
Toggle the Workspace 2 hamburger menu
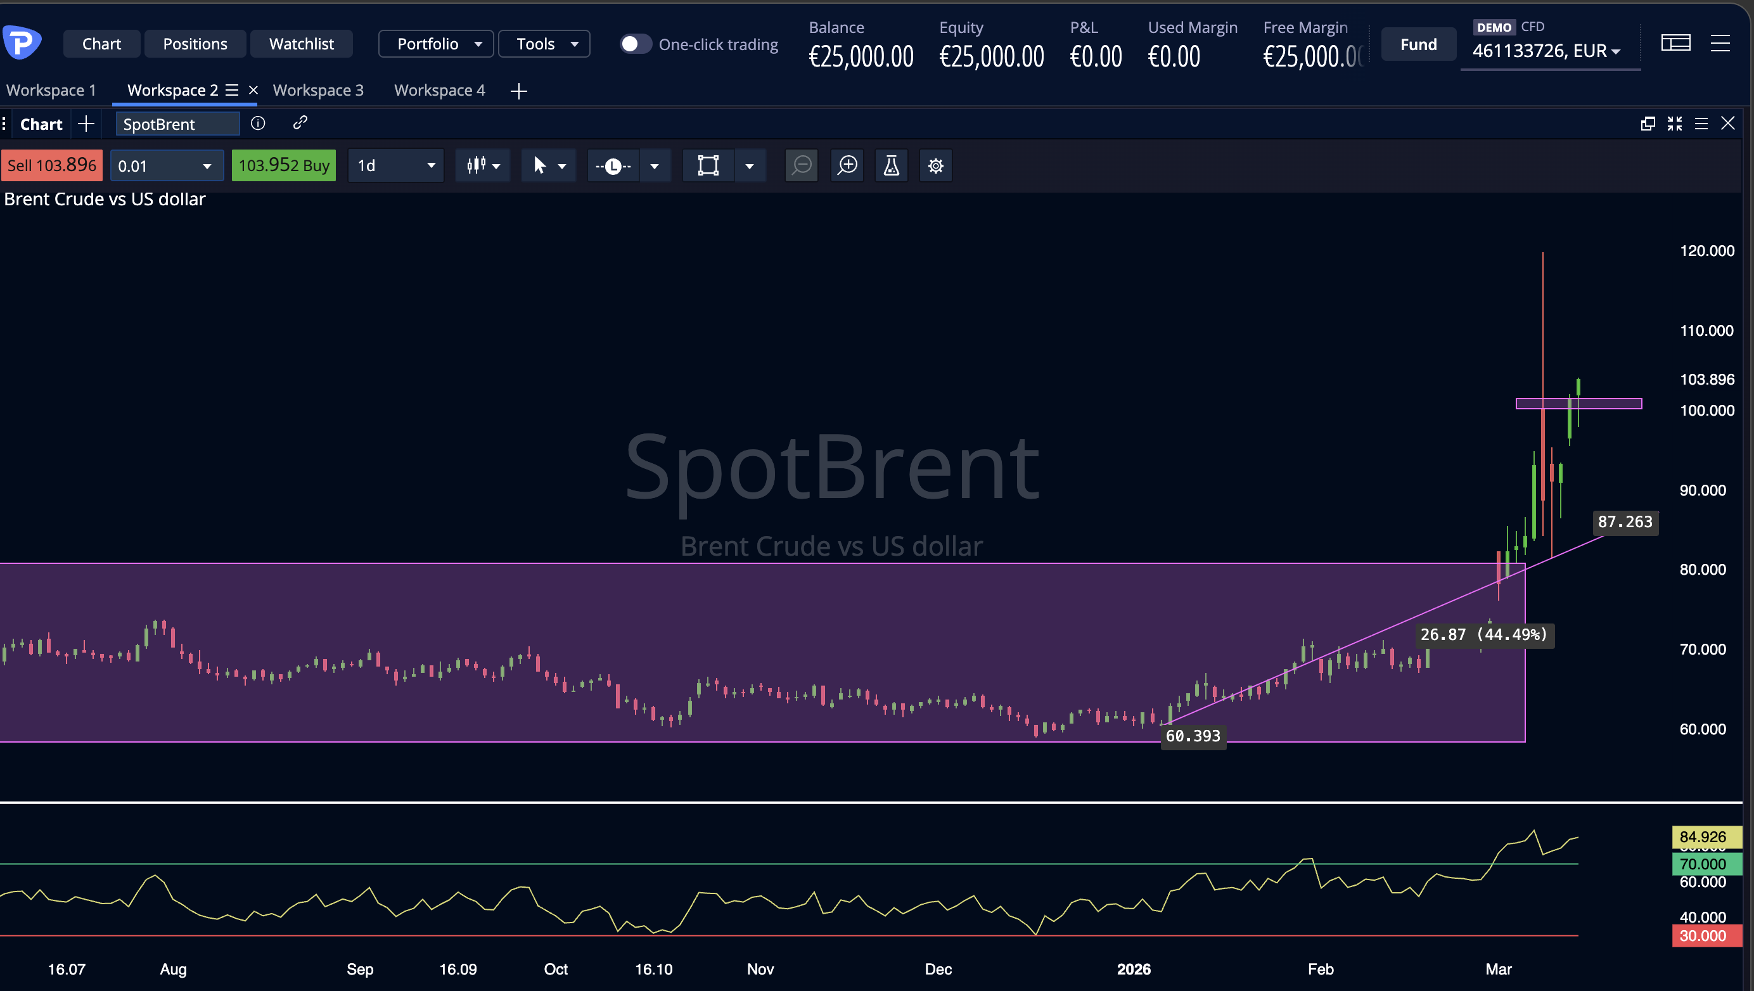233,89
